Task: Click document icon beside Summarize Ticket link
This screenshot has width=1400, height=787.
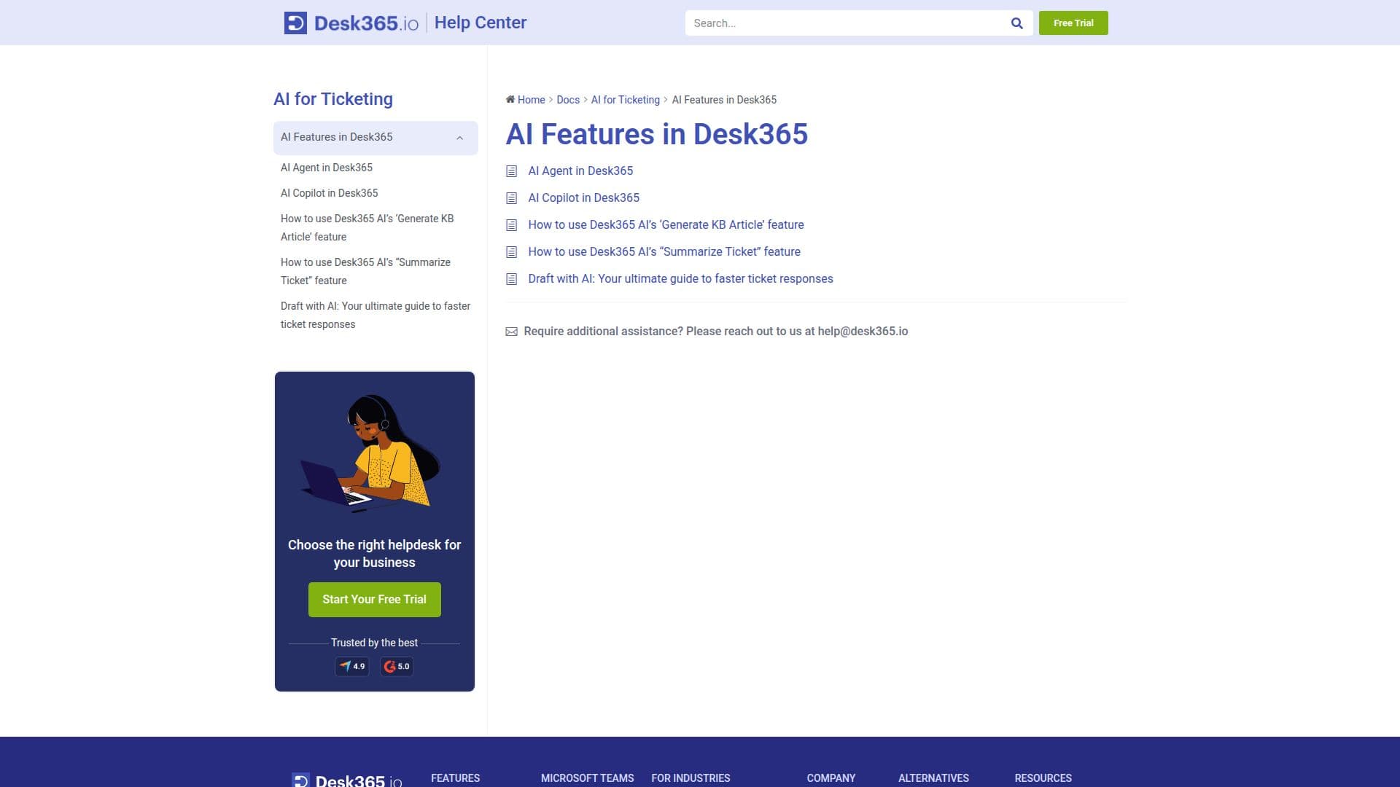Action: pyautogui.click(x=511, y=252)
